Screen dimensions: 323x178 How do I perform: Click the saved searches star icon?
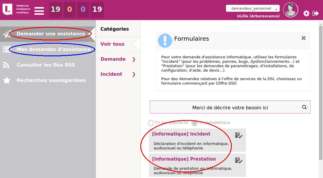7,80
